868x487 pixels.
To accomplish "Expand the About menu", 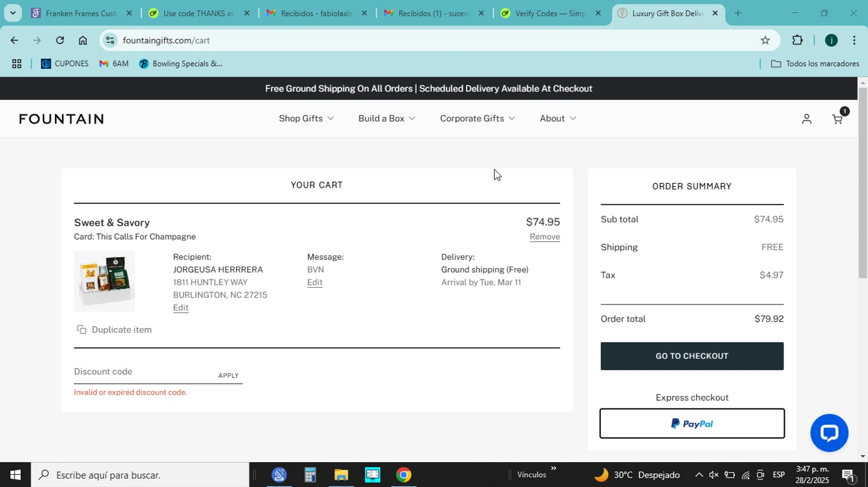I will pyautogui.click(x=558, y=118).
